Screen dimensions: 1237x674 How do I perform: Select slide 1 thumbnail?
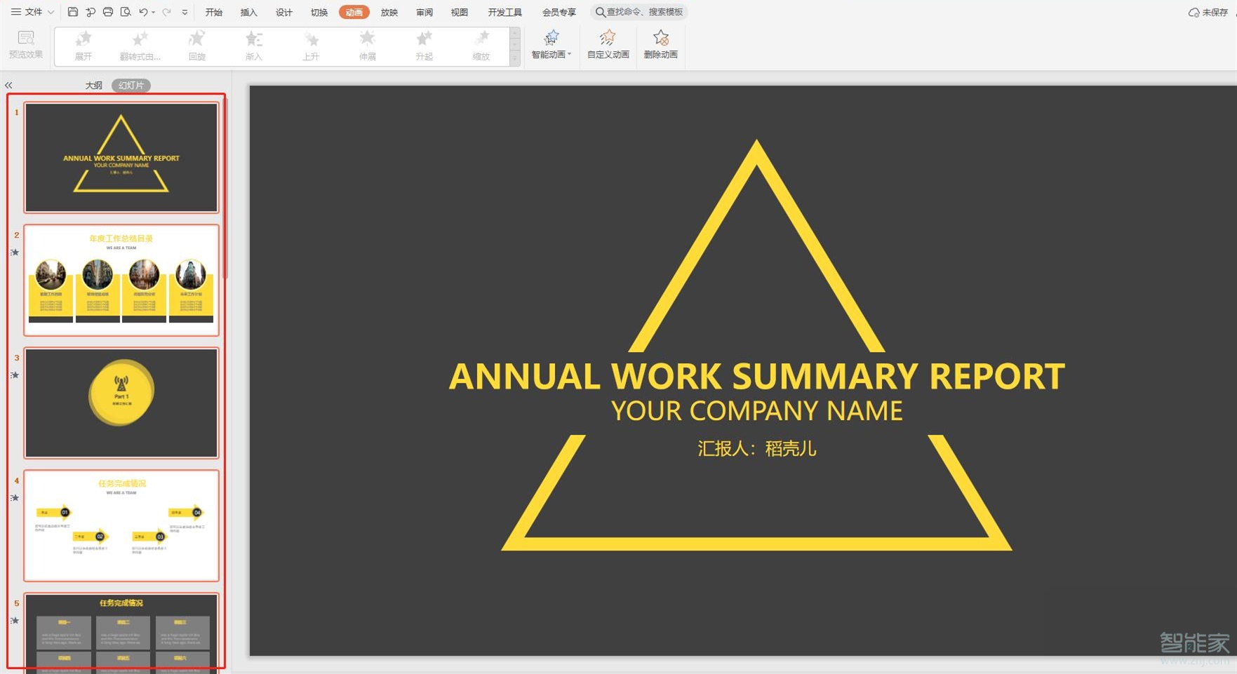click(121, 157)
